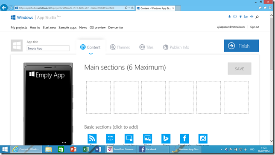Image resolution: width=275 pixels, height=155 pixels.
Task: Select the last empty main section slot
Action: coord(236,97)
